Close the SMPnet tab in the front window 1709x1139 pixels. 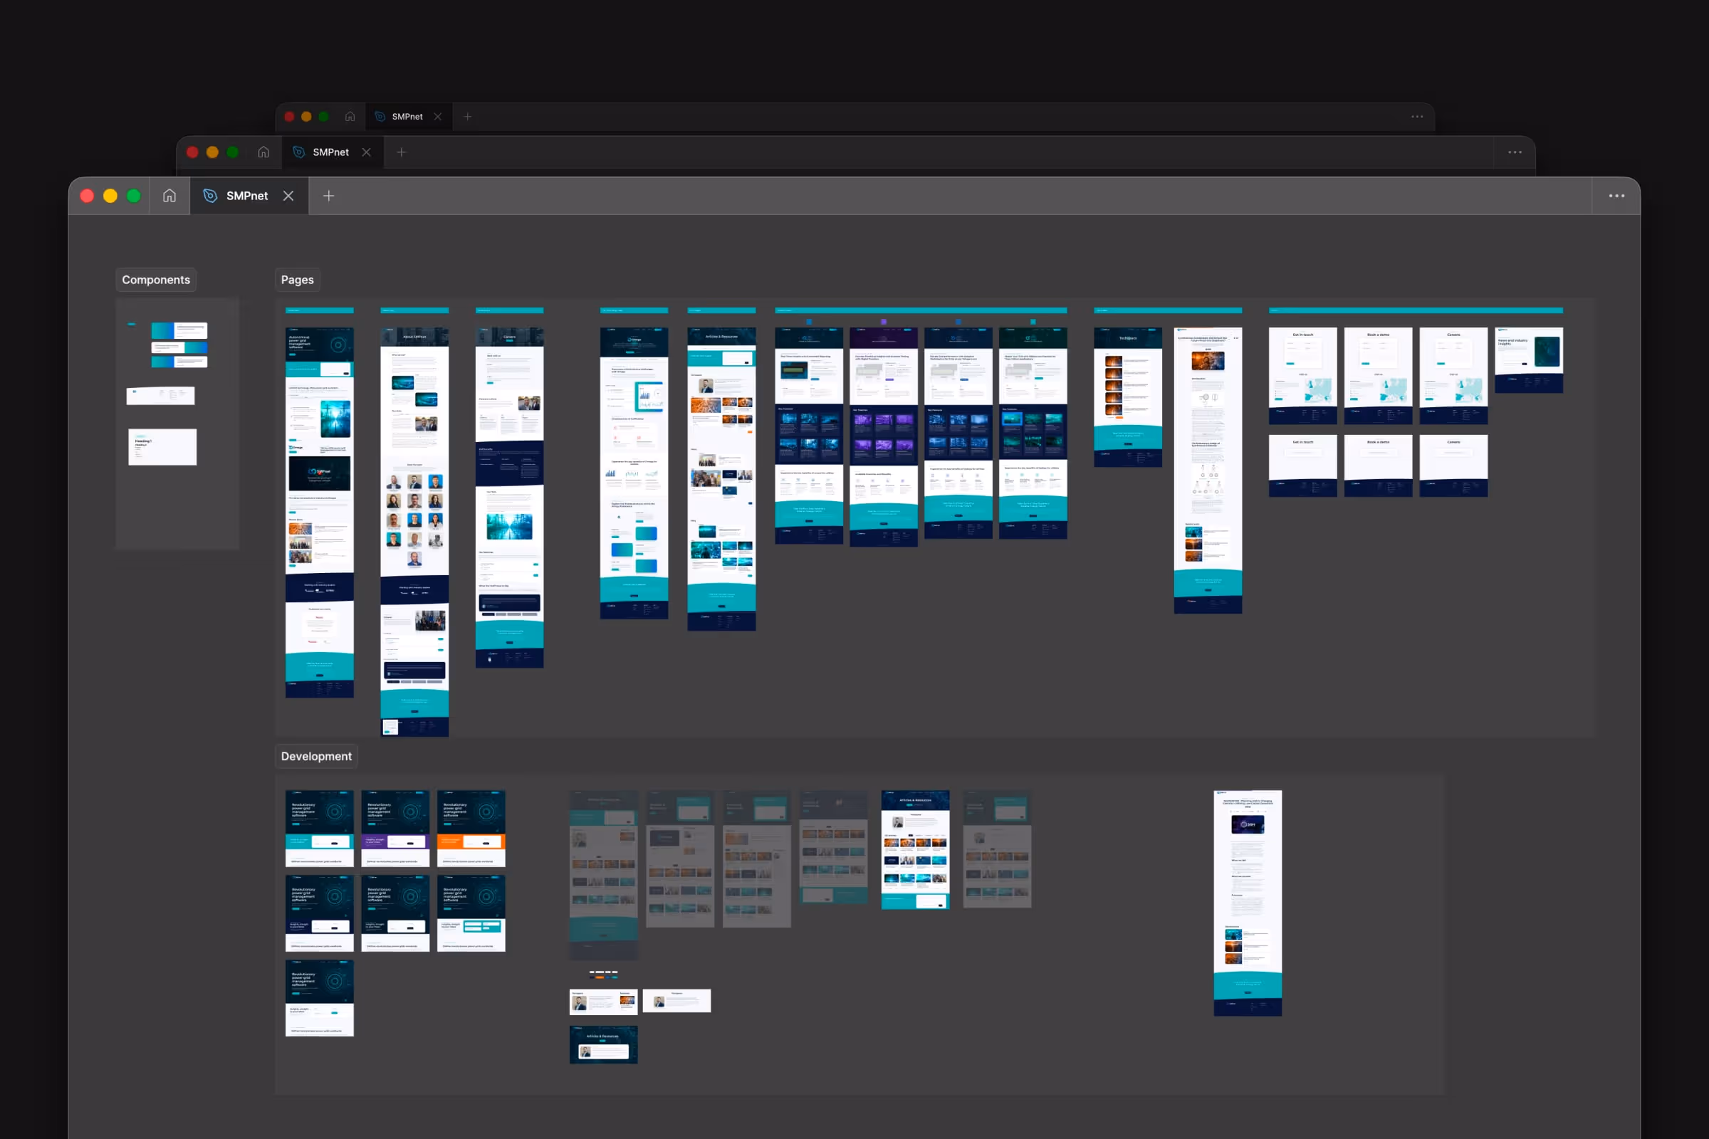coord(288,196)
